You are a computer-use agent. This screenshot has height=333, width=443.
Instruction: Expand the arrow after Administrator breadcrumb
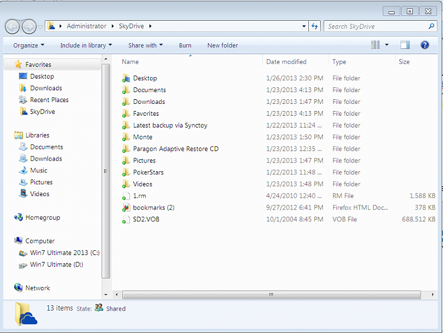pos(113,26)
